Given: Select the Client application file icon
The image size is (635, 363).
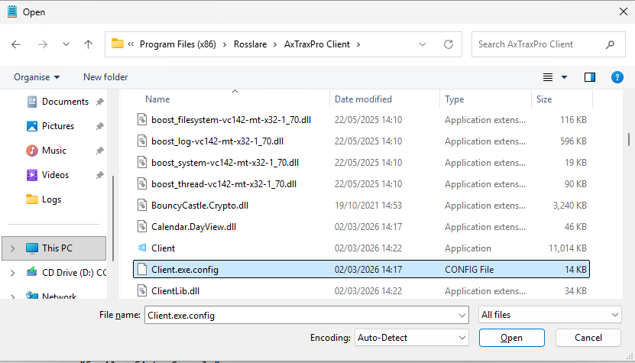Looking at the screenshot, I should (x=141, y=248).
